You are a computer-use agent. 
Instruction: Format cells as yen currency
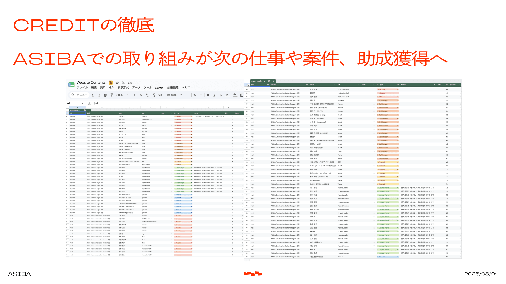135,95
